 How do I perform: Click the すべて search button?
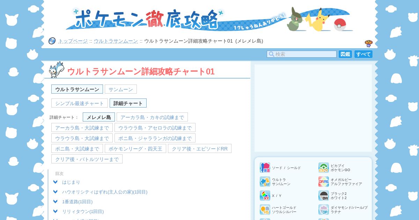pos(363,54)
